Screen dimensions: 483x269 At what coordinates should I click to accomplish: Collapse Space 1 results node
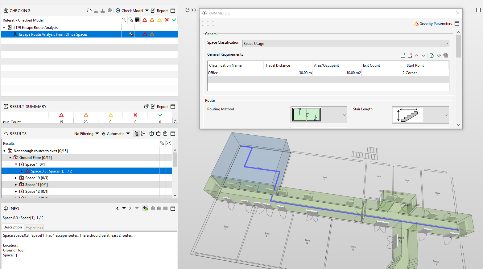(16, 164)
